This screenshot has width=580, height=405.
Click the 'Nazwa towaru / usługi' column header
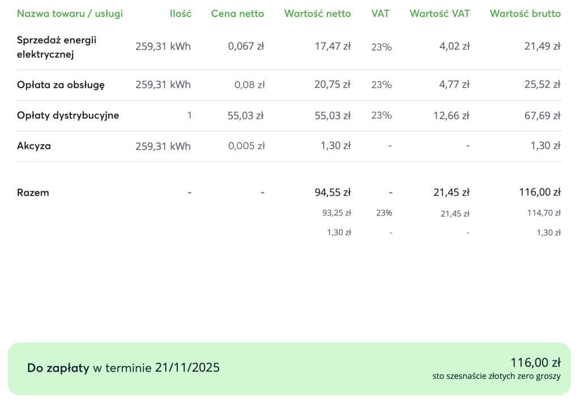coord(70,14)
